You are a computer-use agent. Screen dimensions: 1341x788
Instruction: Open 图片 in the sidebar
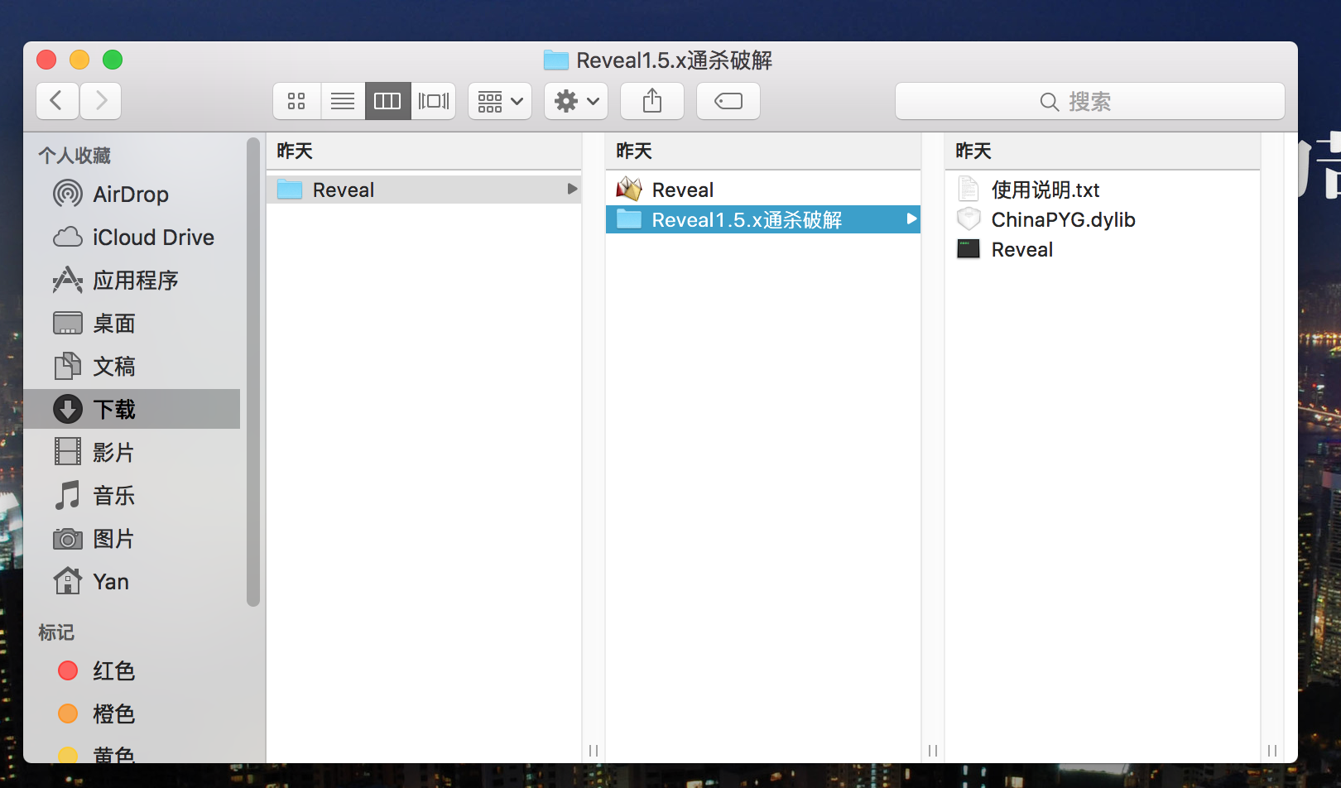(x=132, y=539)
